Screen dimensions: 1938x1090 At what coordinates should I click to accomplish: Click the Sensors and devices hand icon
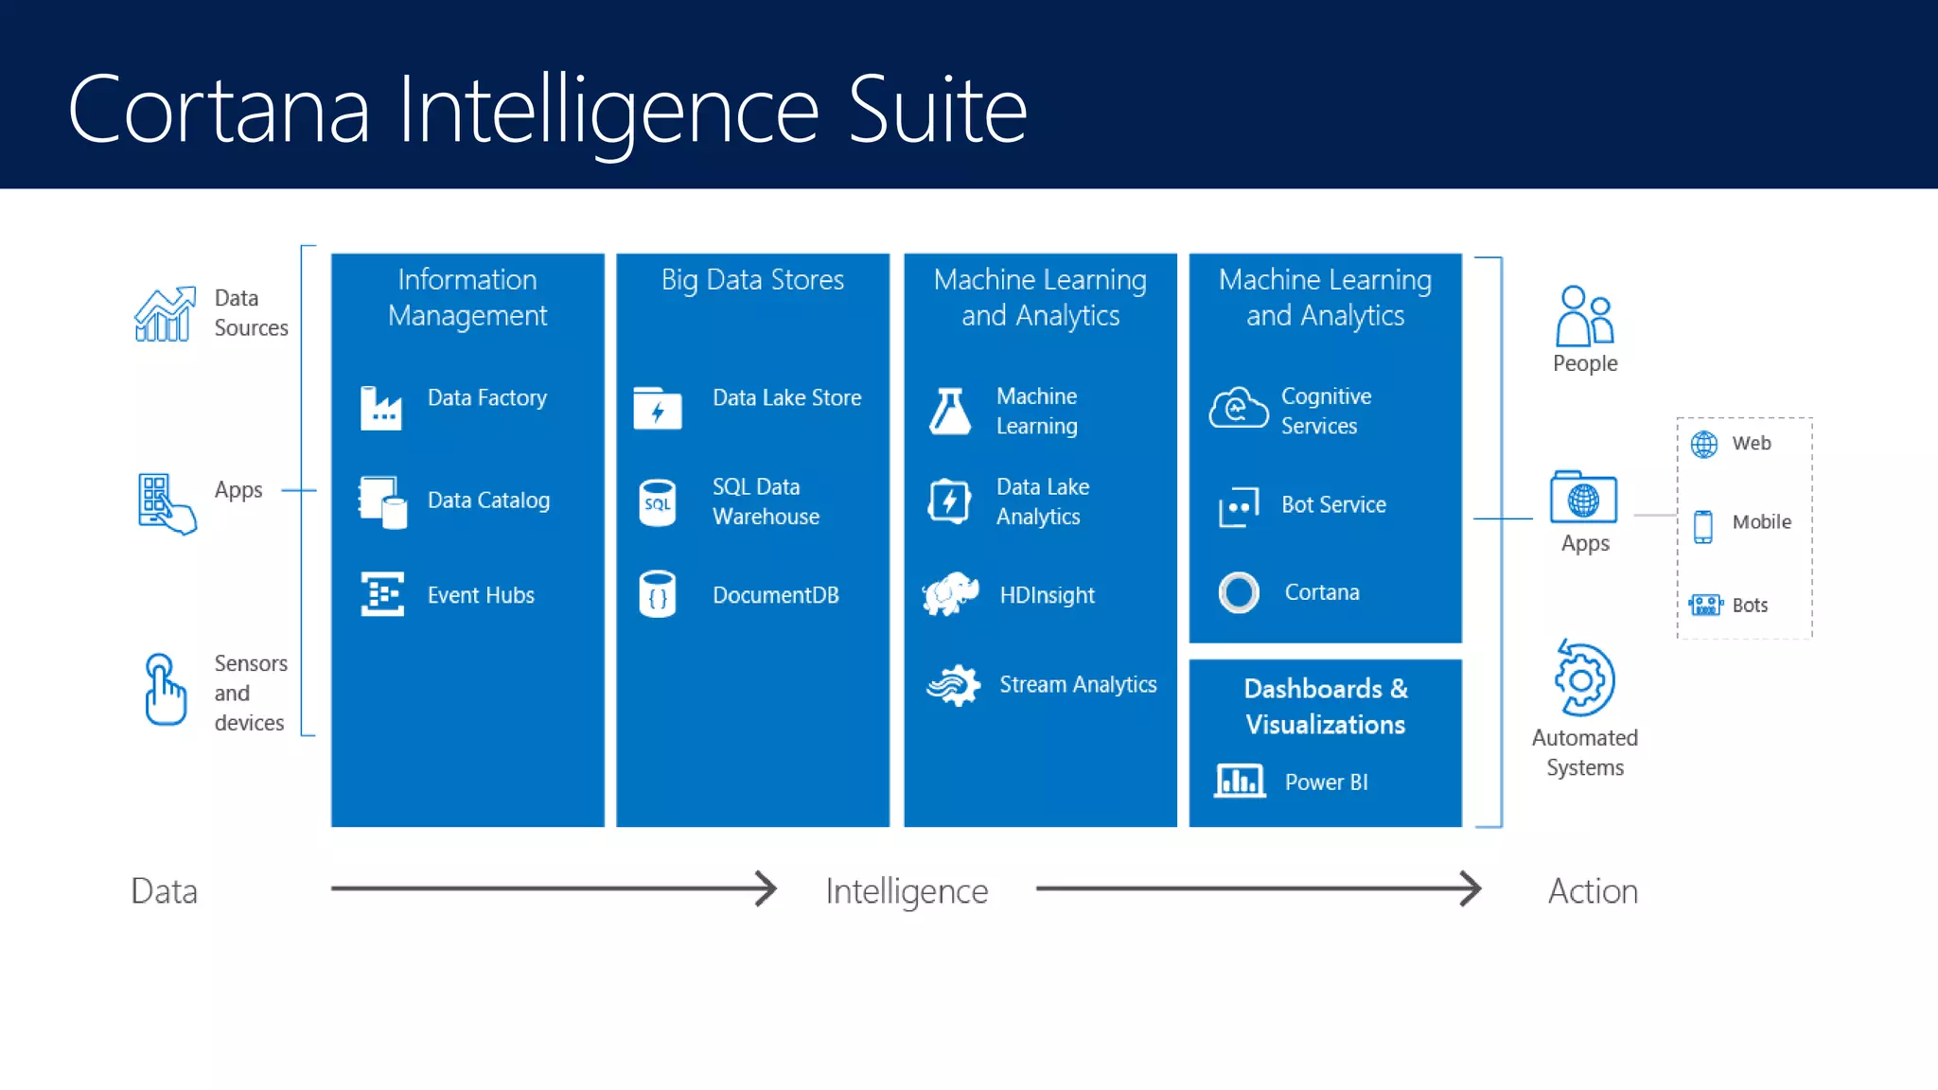pos(165,691)
